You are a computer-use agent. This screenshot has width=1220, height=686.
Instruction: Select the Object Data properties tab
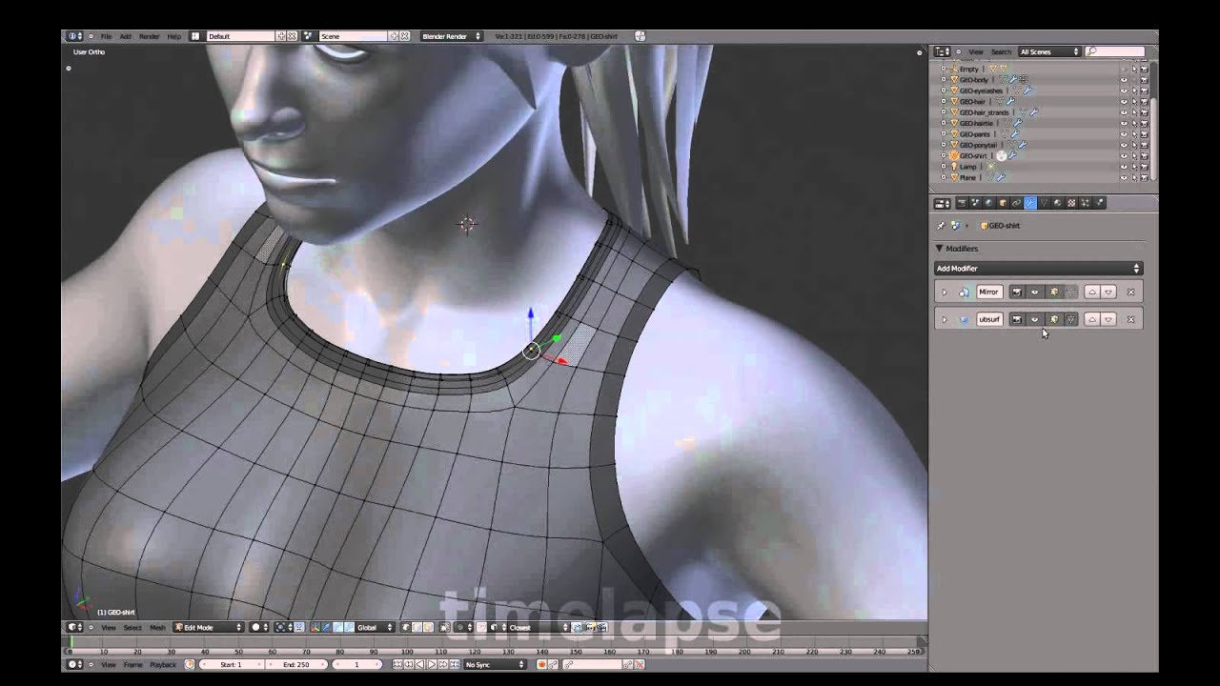[x=1044, y=203]
